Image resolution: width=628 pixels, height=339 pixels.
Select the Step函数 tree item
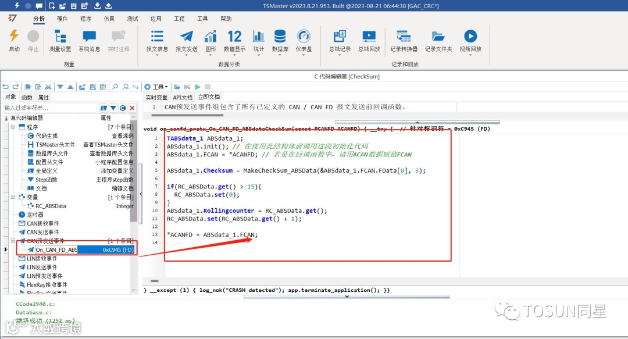[x=47, y=180]
